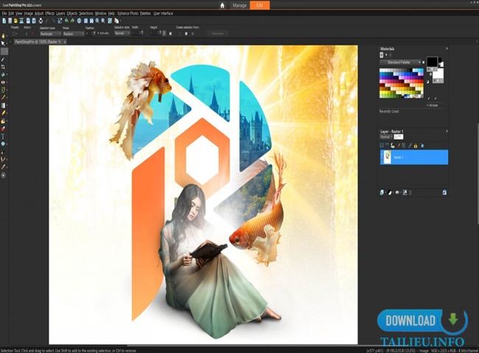Select the Pick arrow tool

[x=3, y=43]
